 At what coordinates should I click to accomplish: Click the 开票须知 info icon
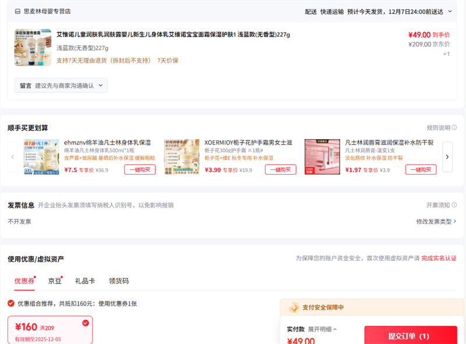(x=454, y=205)
